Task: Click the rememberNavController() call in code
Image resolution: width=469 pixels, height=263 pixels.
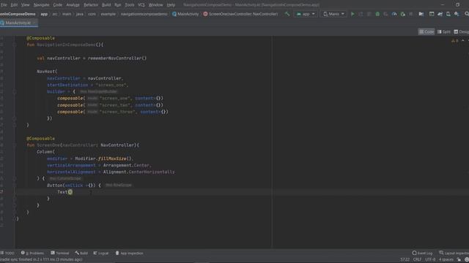Action: click(x=117, y=58)
